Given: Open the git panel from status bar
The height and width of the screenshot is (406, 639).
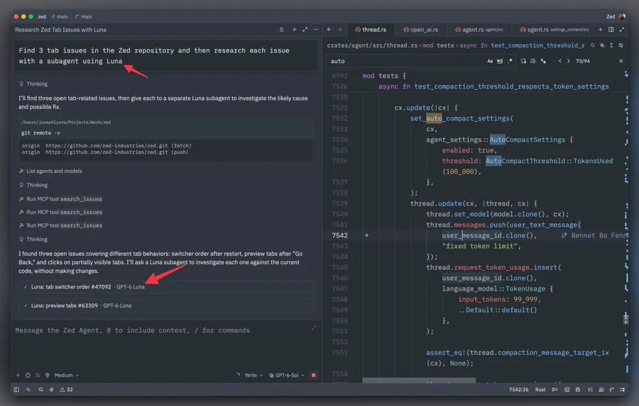Looking at the screenshot, I should pyautogui.click(x=612, y=389).
